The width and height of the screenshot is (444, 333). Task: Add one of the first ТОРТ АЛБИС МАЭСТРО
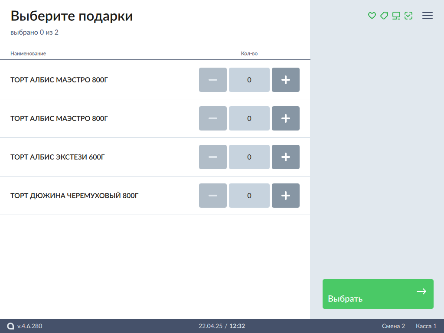coord(285,80)
